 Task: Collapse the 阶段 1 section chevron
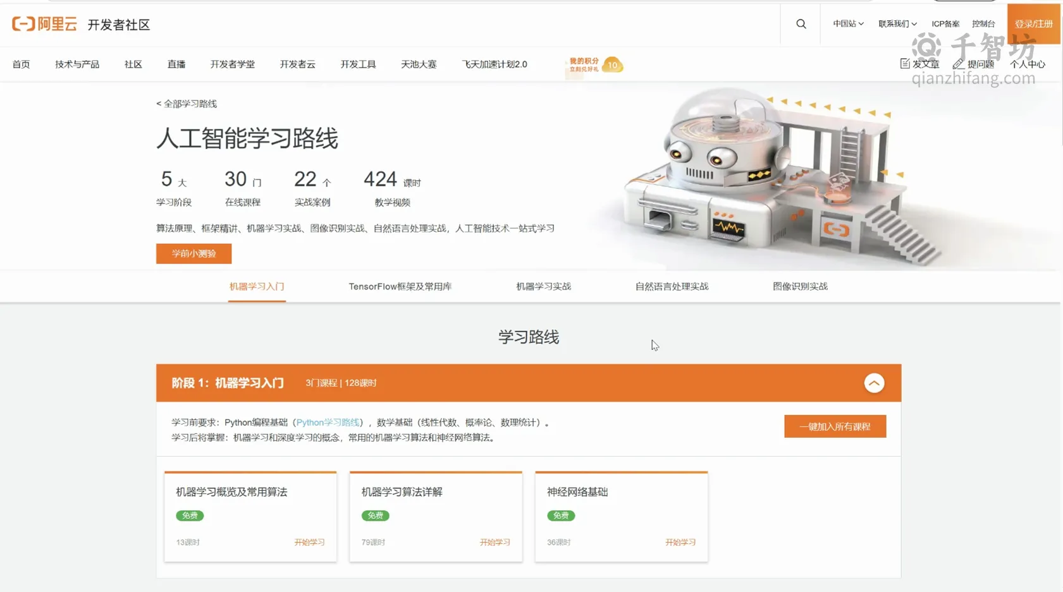click(874, 383)
